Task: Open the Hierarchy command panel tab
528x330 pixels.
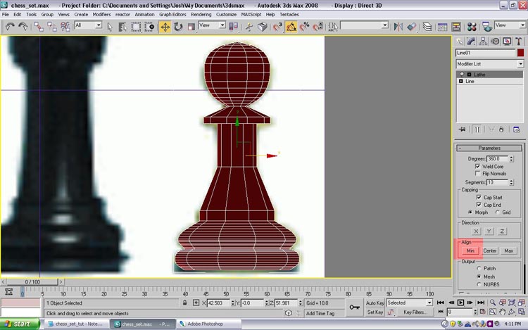Action: tap(483, 41)
